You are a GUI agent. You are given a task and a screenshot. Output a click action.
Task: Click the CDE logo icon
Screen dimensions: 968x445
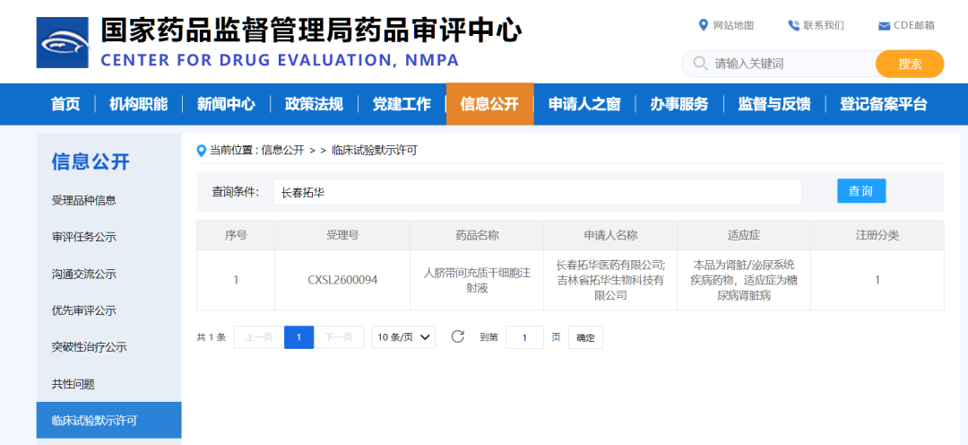coord(62,41)
